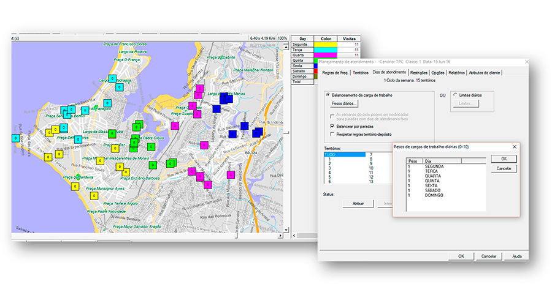Close the Pesos de cargas dialog
Screen dimensions: 552x306
click(513, 147)
